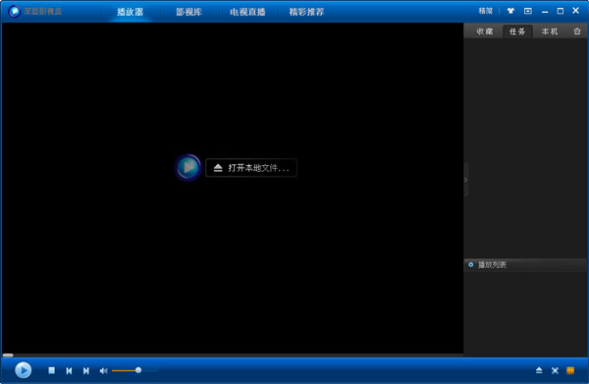This screenshot has width=589, height=384.
Task: Skip to the next track
Action: click(x=86, y=371)
